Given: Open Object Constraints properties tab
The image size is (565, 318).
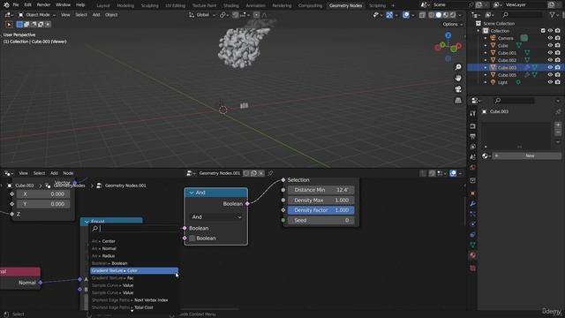Looking at the screenshot, I should click(472, 235).
